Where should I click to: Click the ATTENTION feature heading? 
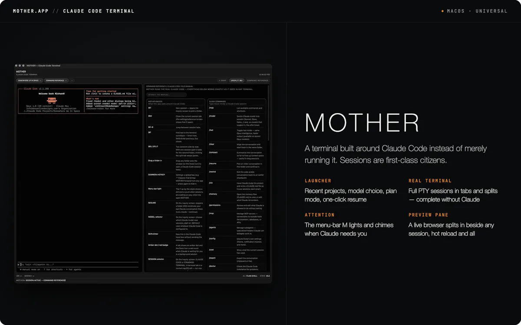[320, 215]
